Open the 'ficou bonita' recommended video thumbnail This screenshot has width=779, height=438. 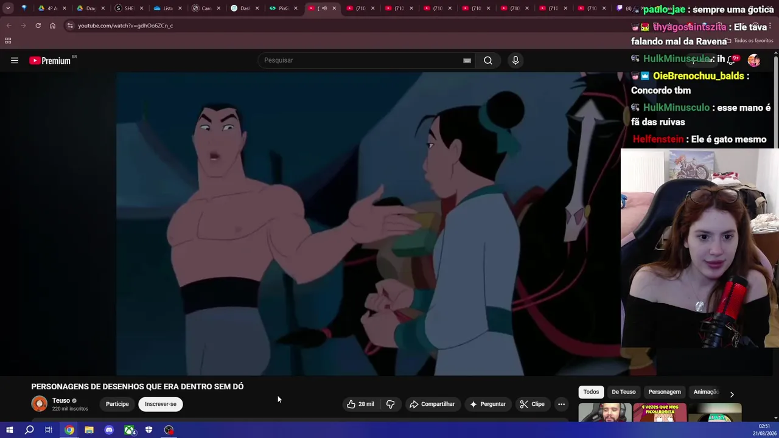point(660,412)
